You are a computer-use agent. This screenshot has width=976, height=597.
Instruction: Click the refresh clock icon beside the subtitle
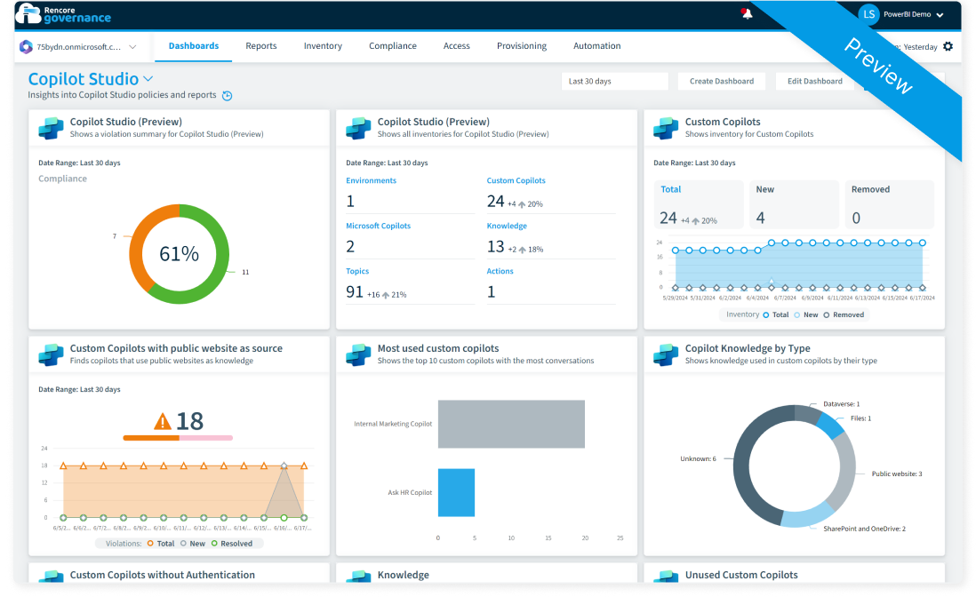click(228, 96)
